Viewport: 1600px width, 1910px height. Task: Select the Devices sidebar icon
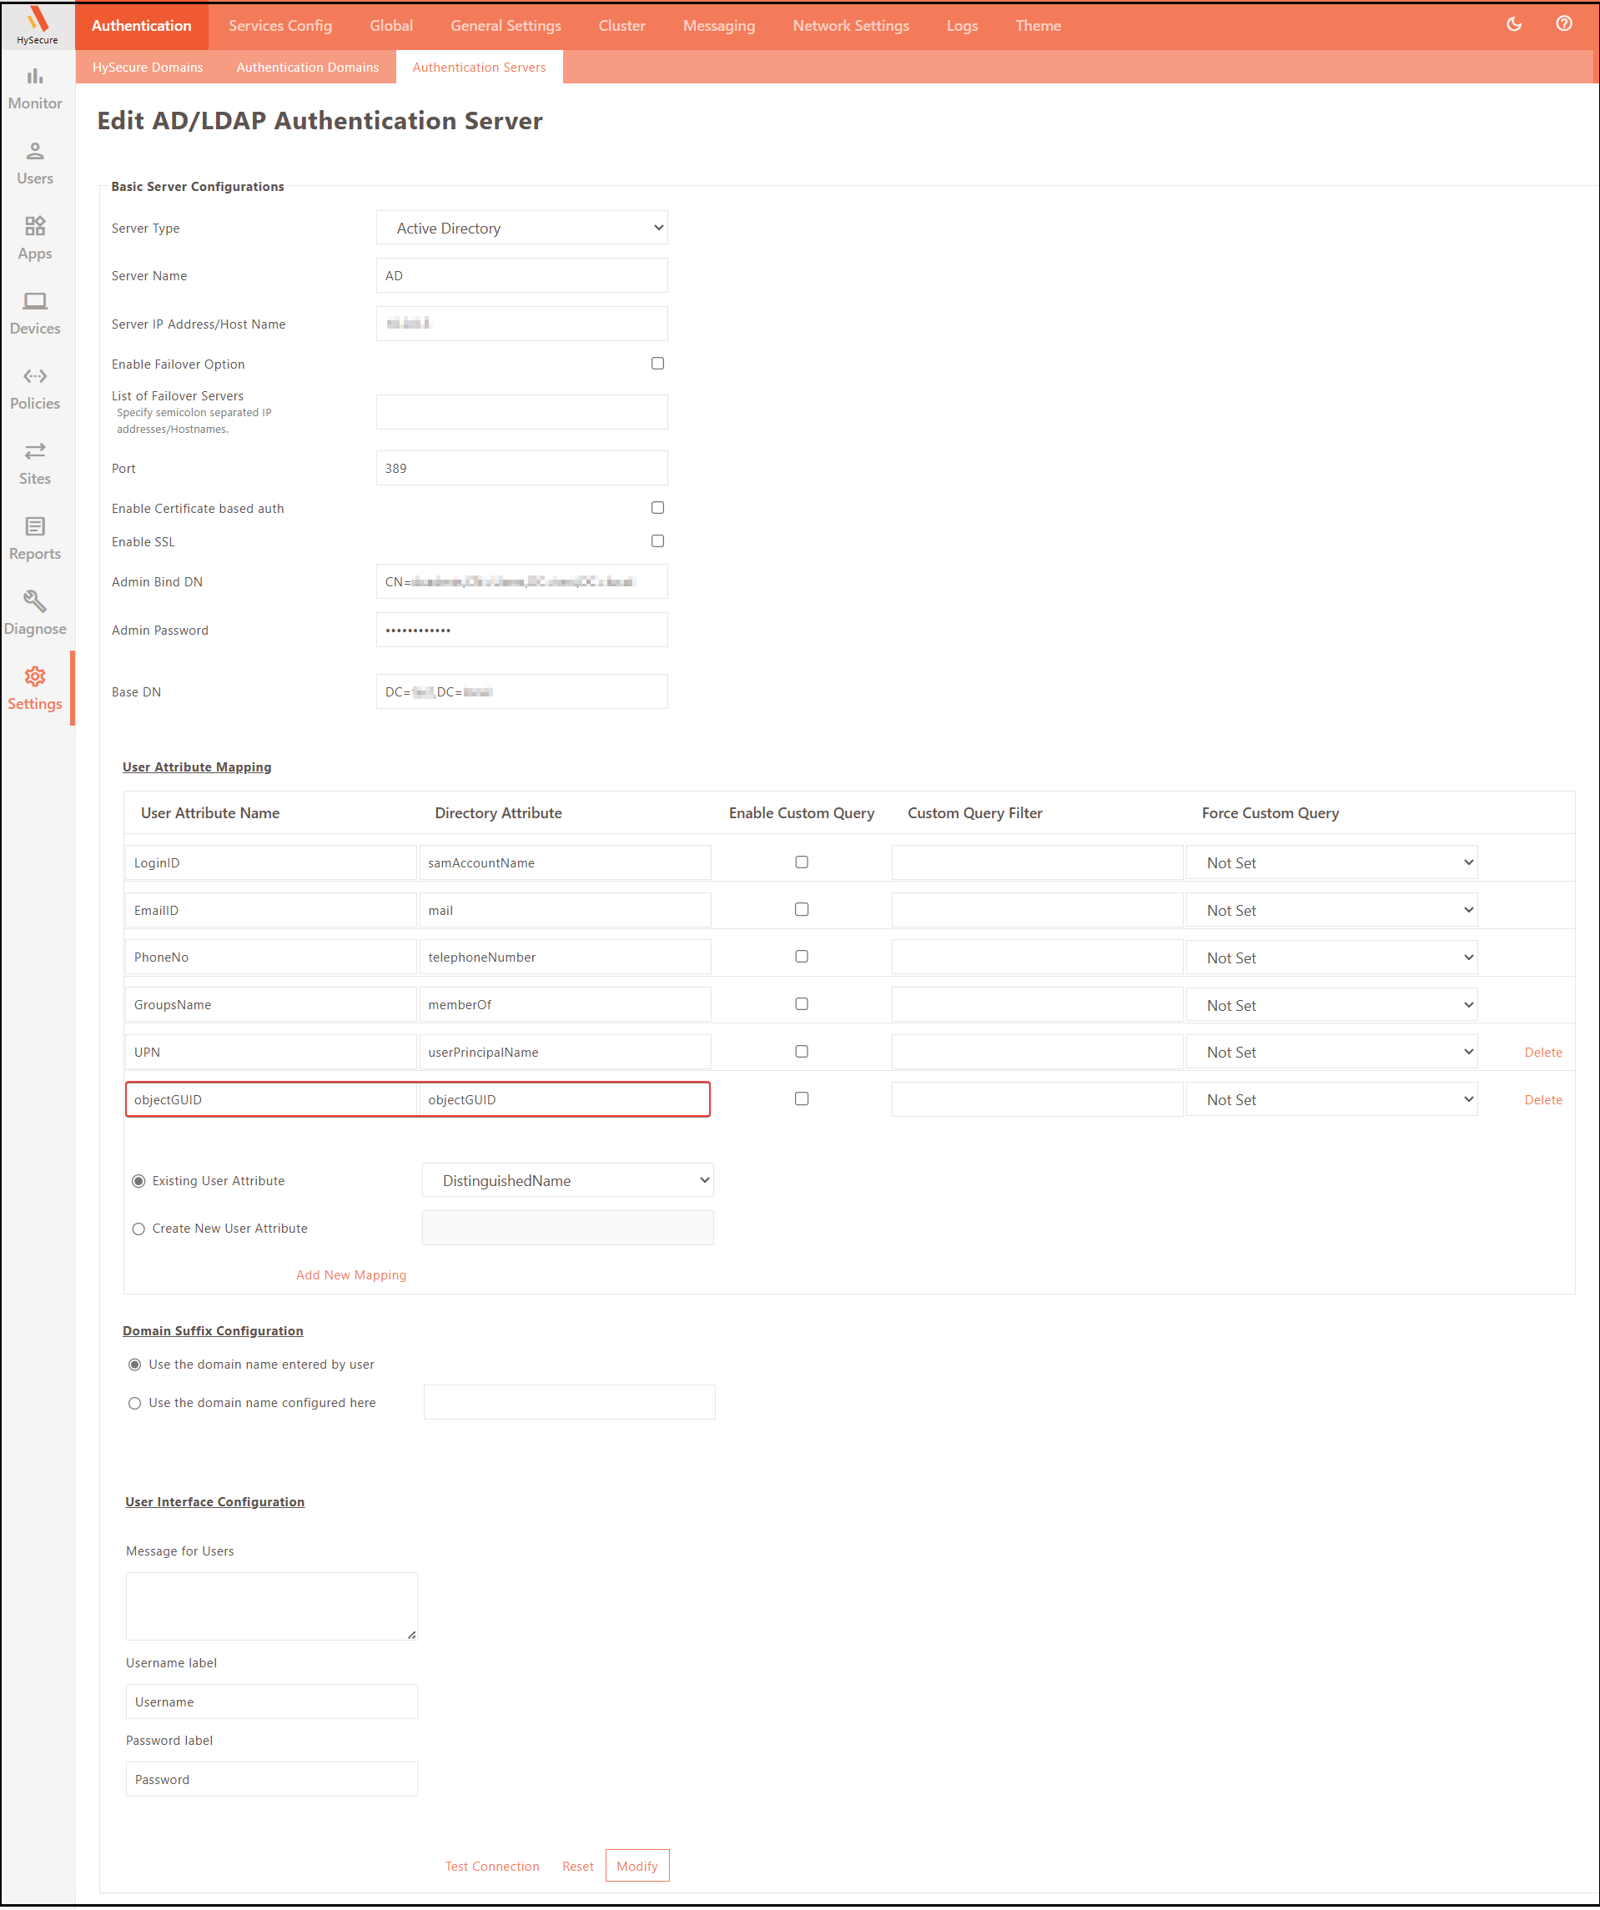(x=34, y=314)
